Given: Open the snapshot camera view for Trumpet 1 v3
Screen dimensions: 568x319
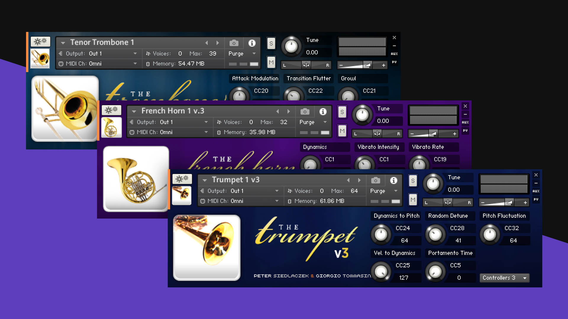Looking at the screenshot, I should coord(375,180).
